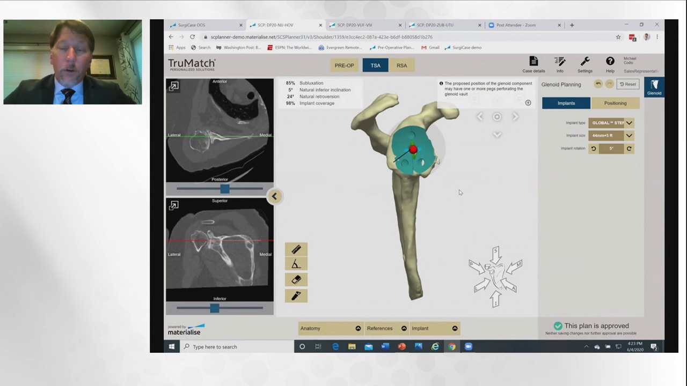Screen dimensions: 687x386
Task: Open the SurgiCase demo bookmark
Action: tap(463, 48)
